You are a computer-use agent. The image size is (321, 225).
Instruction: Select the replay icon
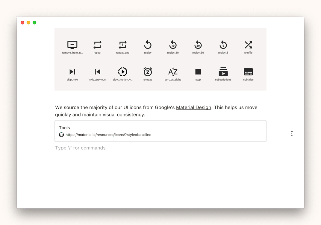(x=148, y=45)
